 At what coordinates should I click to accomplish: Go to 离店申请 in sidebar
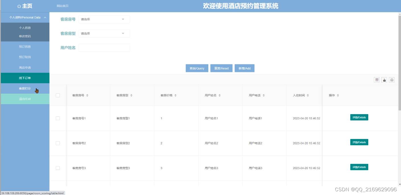(25, 68)
